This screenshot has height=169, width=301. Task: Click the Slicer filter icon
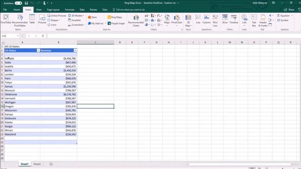coord(225,19)
